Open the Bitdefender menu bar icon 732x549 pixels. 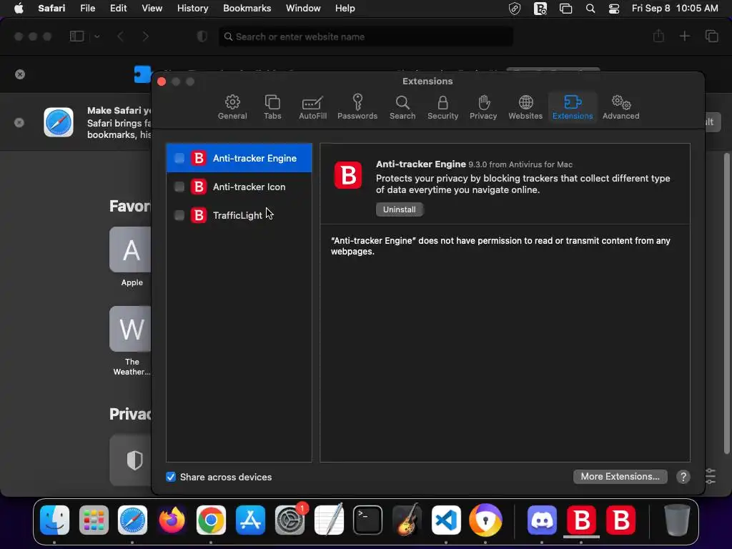[x=540, y=9]
